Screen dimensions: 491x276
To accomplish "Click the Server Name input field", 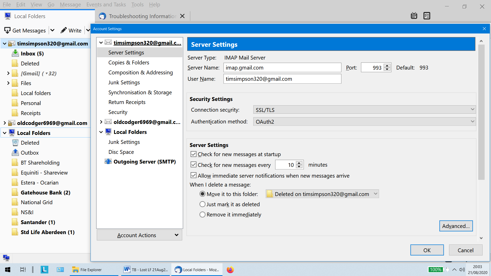I will click(282, 67).
